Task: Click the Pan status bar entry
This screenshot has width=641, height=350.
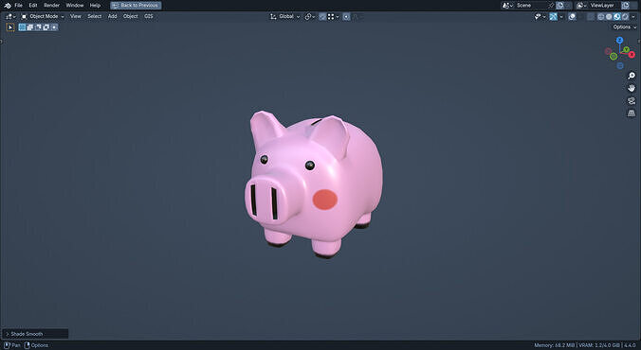Action: [12, 345]
